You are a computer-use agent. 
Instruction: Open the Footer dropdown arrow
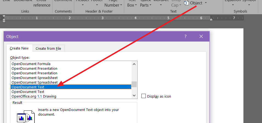pos(97,5)
